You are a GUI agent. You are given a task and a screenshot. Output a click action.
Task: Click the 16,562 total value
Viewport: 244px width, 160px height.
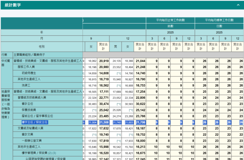tap(104, 85)
